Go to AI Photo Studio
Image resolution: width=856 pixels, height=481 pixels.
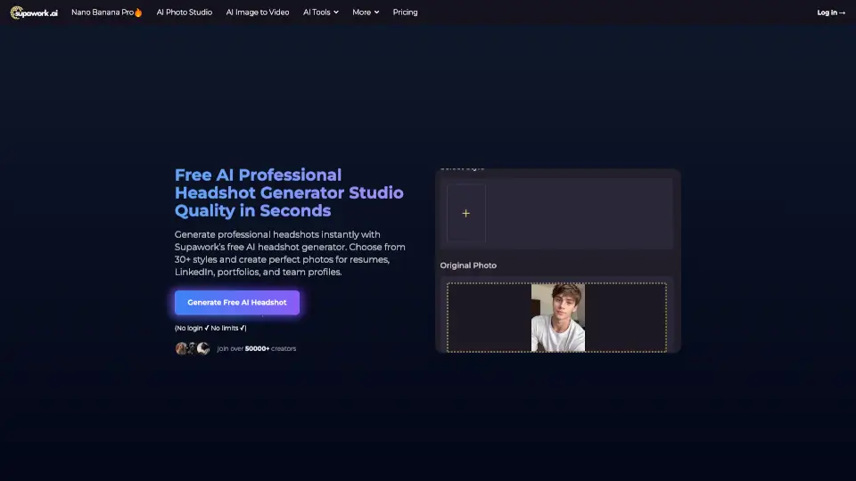184,12
